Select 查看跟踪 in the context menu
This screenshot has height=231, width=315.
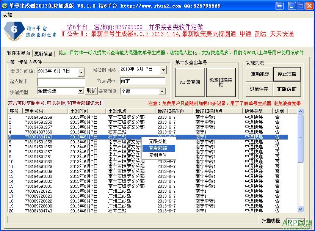[x=158, y=148]
